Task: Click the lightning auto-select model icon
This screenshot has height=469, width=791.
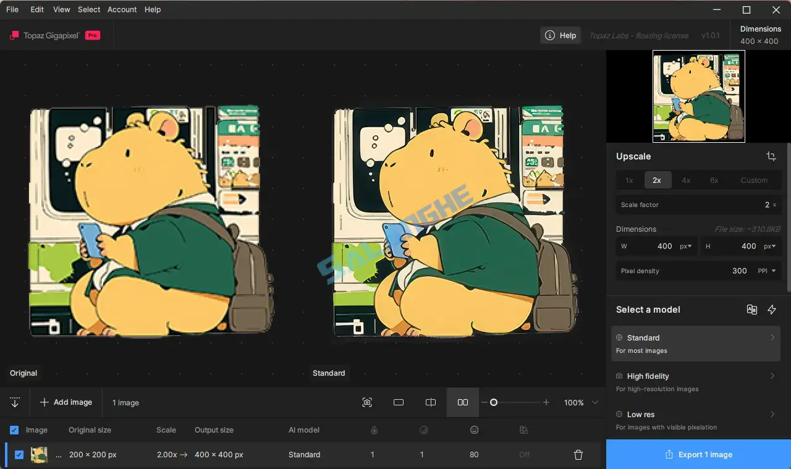Action: [x=771, y=309]
